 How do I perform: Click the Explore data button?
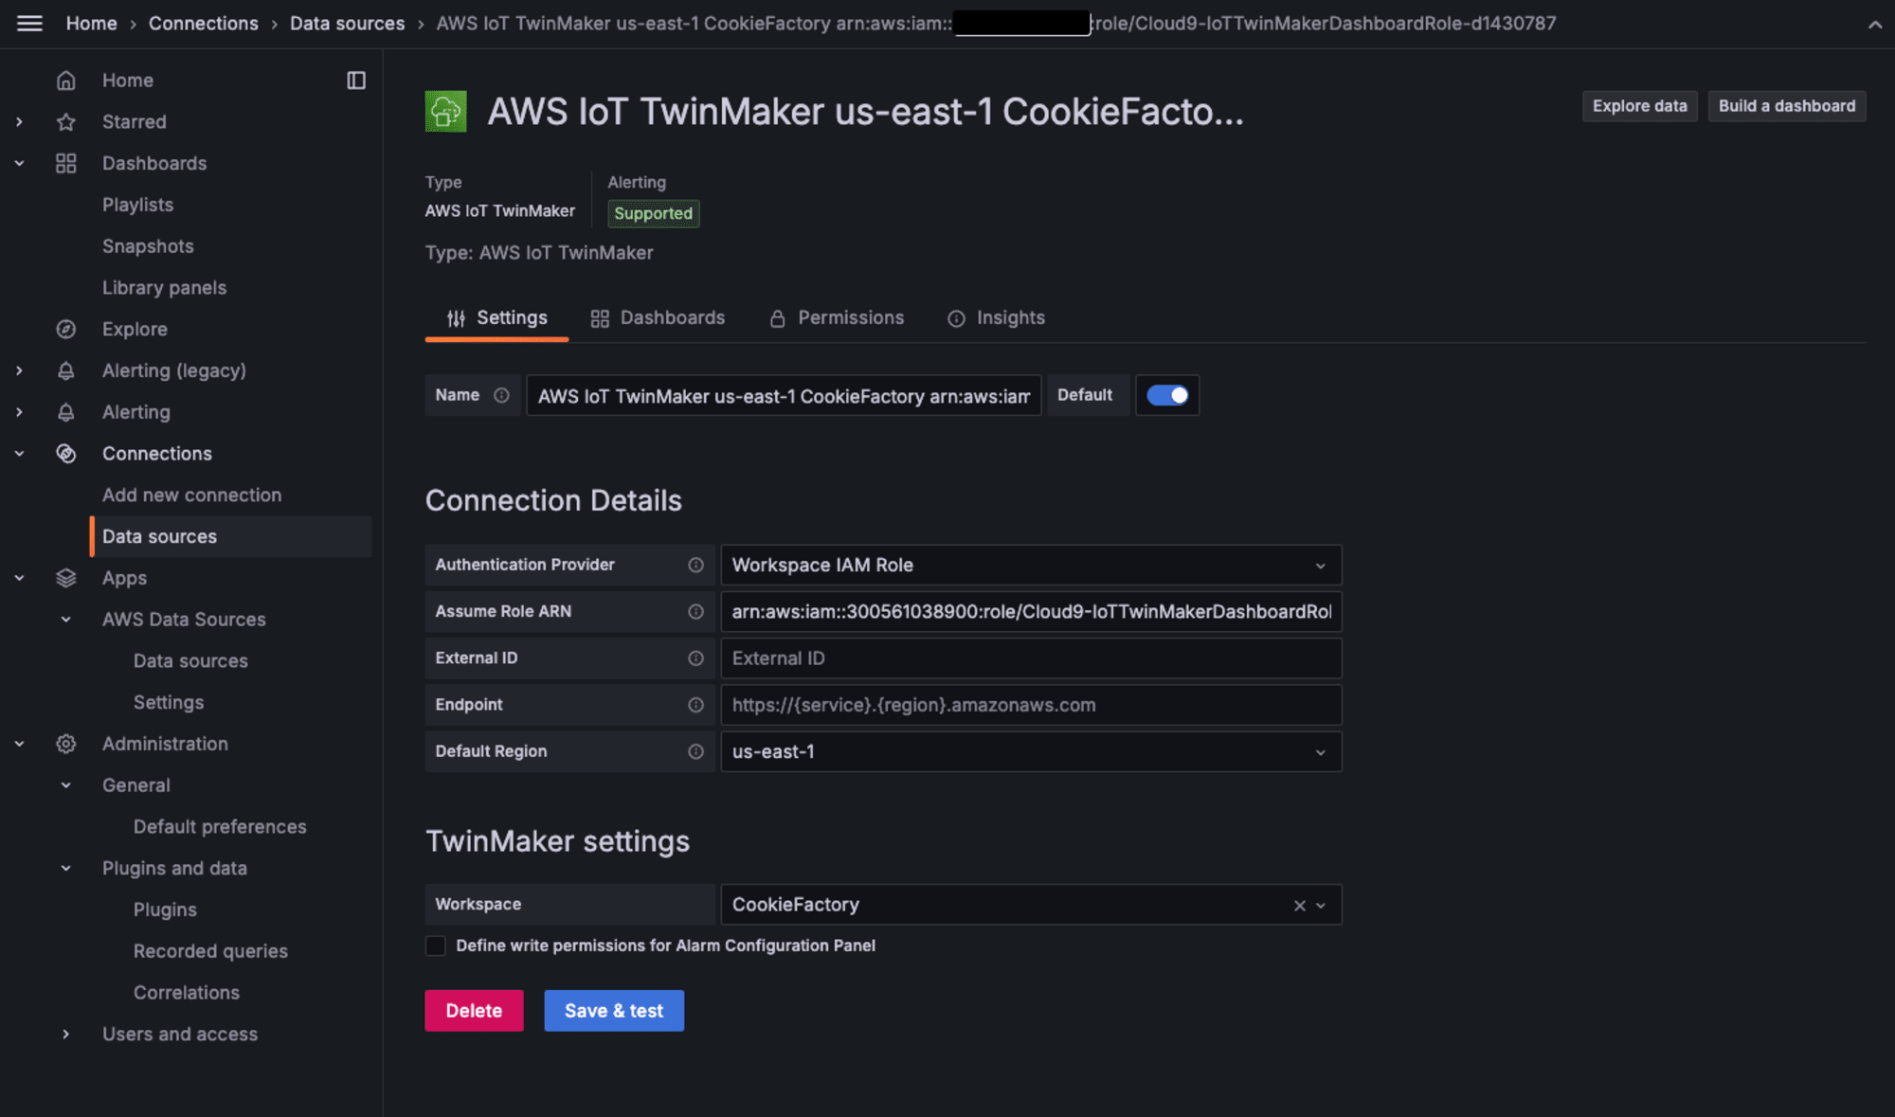(x=1639, y=106)
